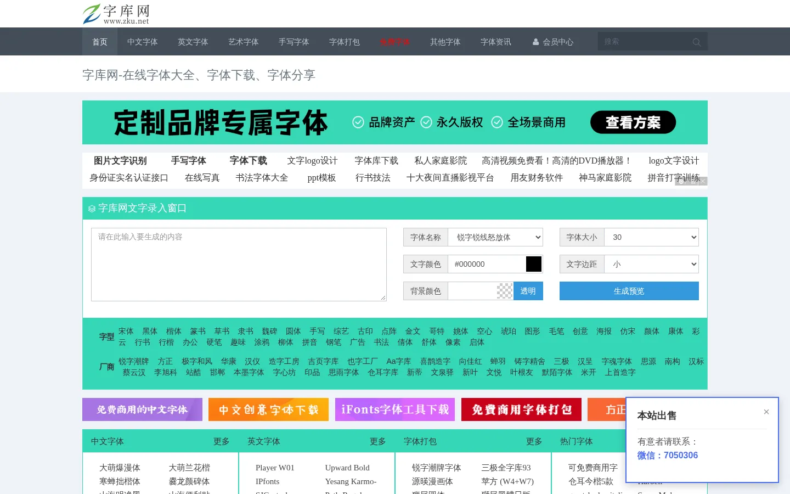Click the 透明 background button
790x494 pixels.
pyautogui.click(x=528, y=291)
